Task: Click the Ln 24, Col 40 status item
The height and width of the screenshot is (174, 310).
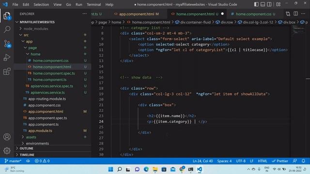Action: point(202,161)
